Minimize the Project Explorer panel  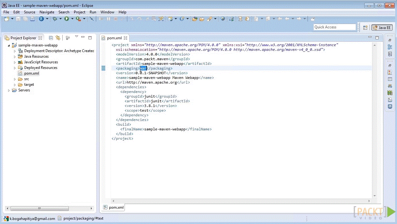pyautogui.click(x=83, y=37)
